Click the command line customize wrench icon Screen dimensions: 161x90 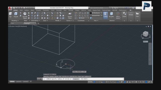[x=41, y=79]
